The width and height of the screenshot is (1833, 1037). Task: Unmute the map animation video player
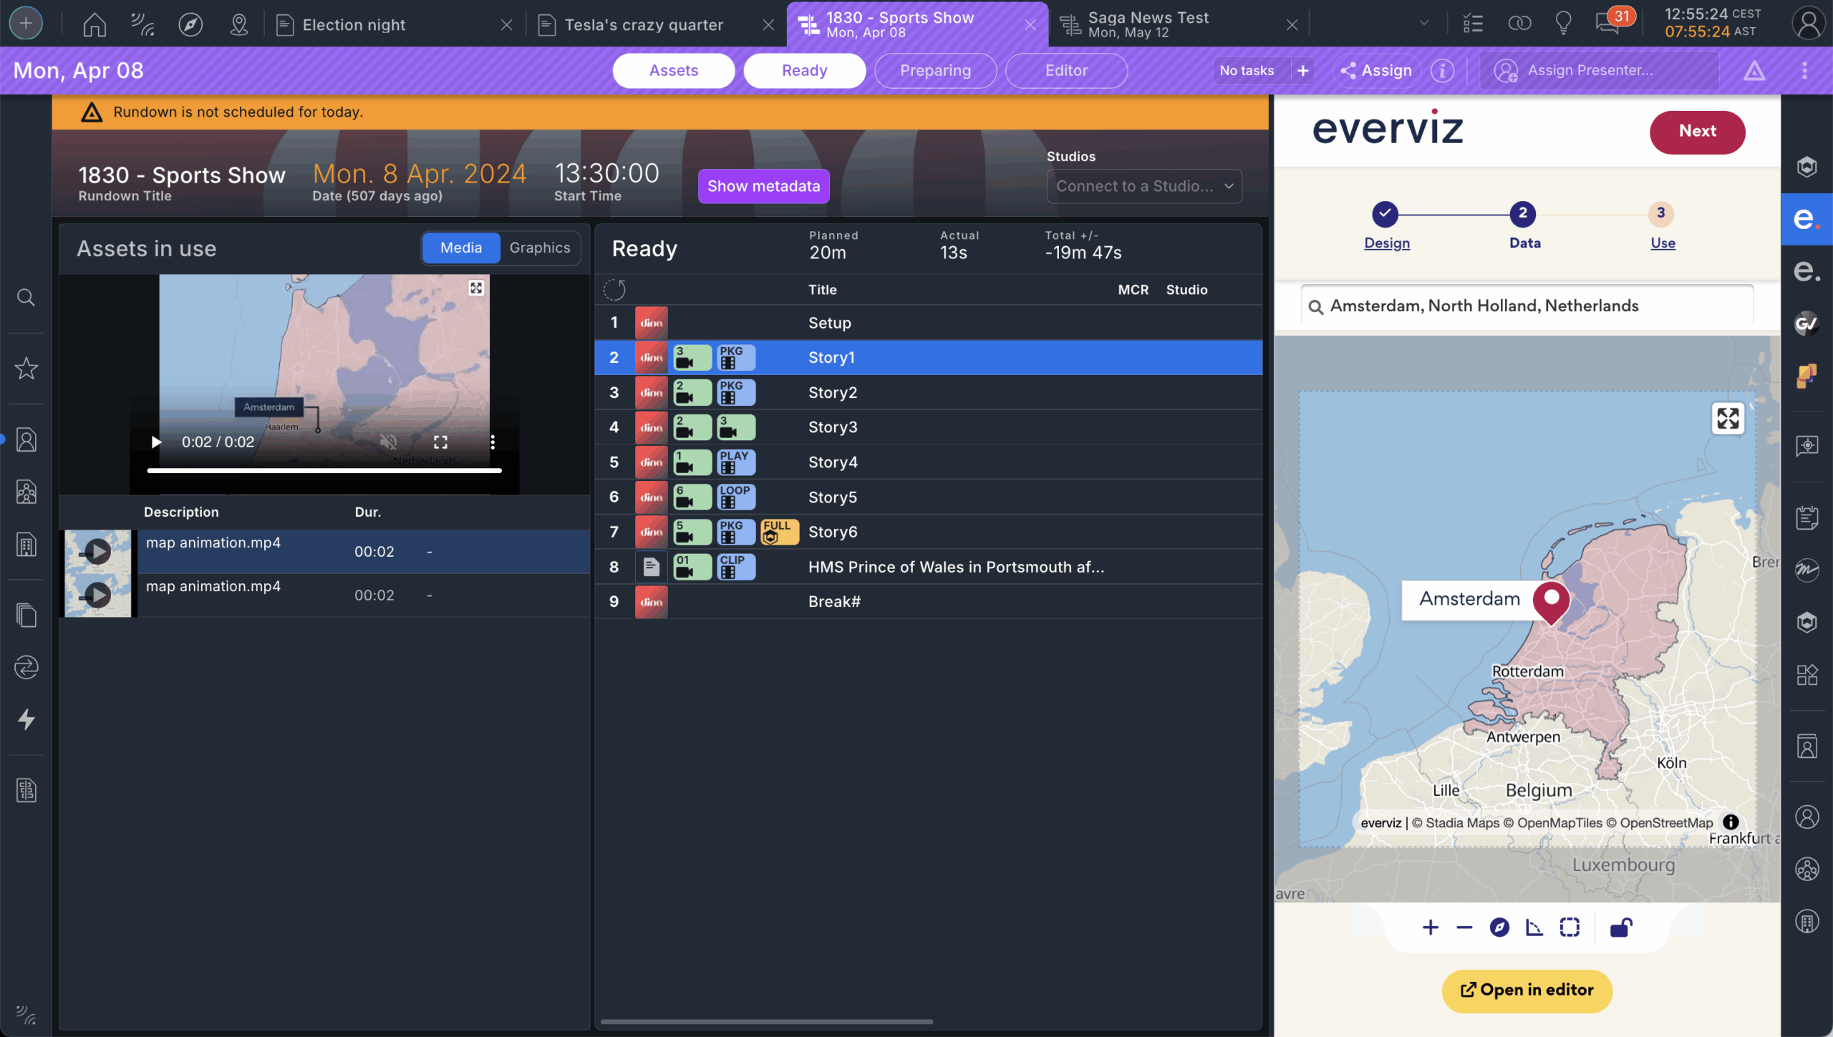point(387,442)
